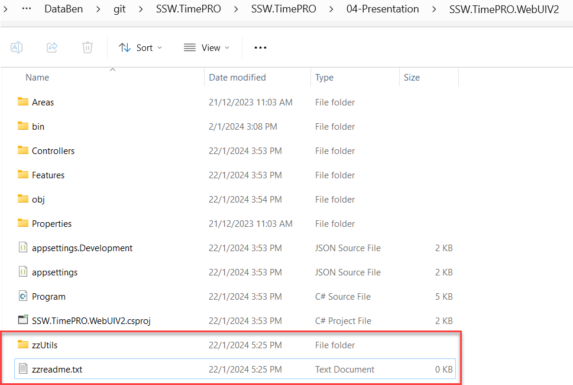Navigate to the git breadcrumb folder
This screenshot has height=385, width=573.
tap(119, 9)
